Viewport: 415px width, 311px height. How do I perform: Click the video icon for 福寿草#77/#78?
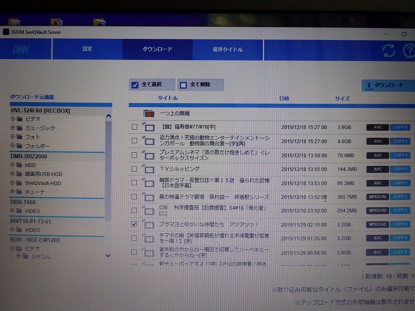[148, 127]
